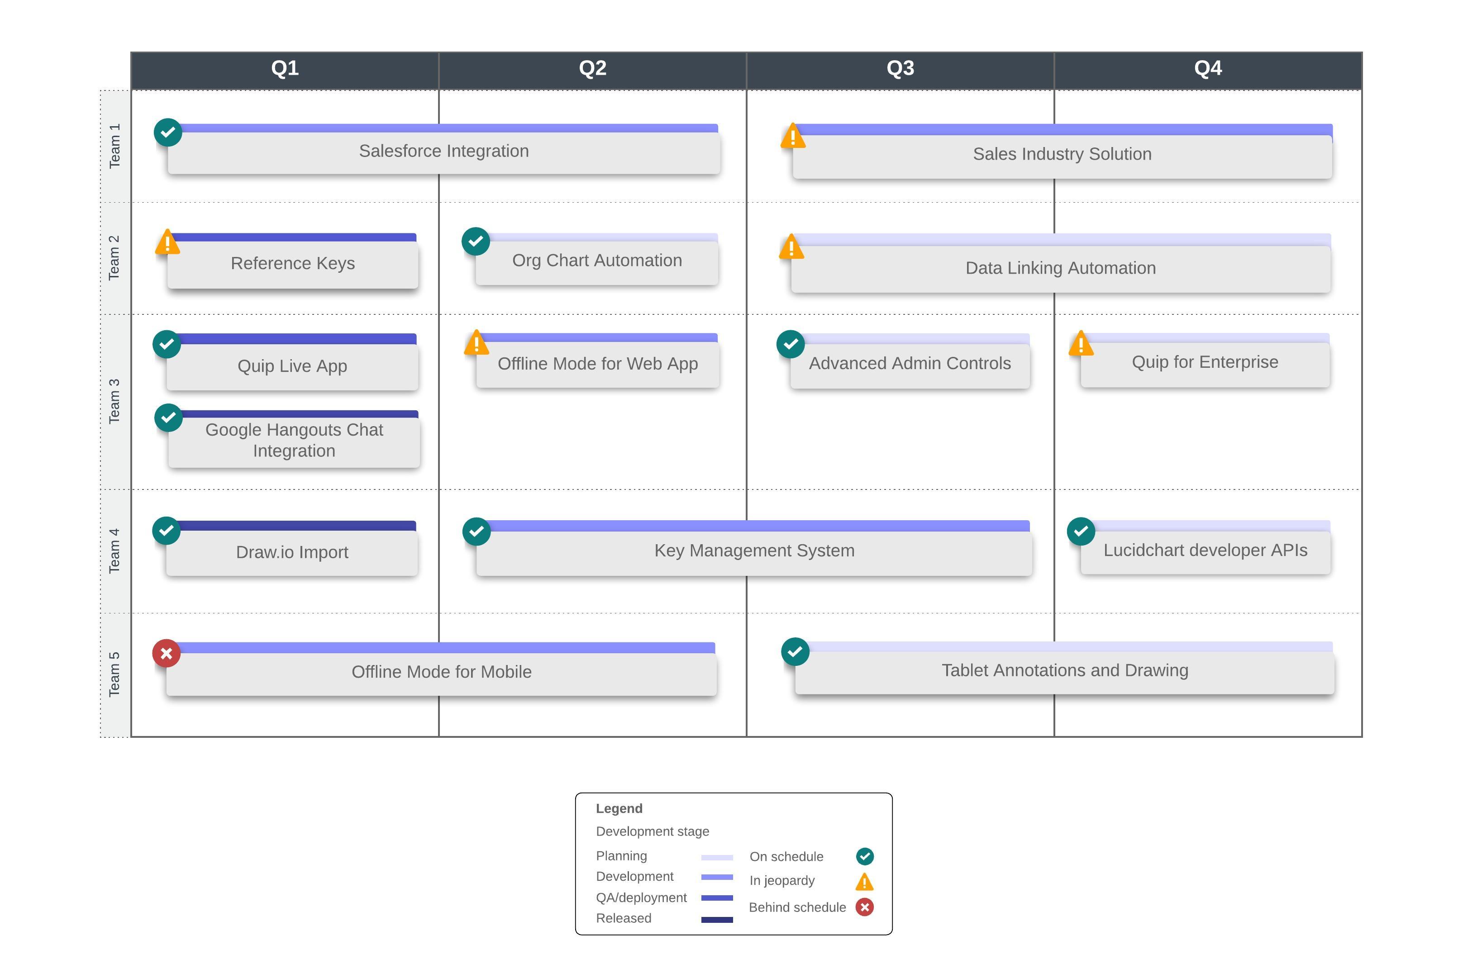Image resolution: width=1458 pixels, height=964 pixels.
Task: Select the Q1 column header
Action: (285, 68)
